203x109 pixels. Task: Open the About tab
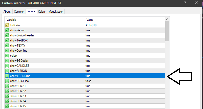pyautogui.click(x=7, y=12)
